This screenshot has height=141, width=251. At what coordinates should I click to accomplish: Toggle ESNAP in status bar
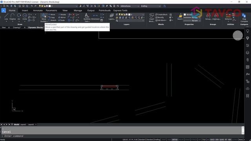[187, 140]
